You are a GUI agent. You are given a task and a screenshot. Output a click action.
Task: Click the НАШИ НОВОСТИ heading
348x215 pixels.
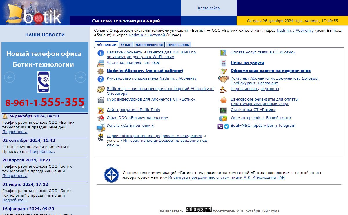point(45,35)
